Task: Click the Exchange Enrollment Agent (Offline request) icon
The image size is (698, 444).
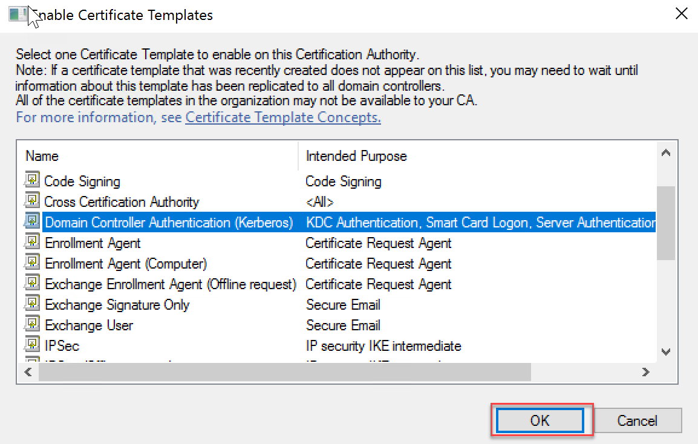Action: [x=31, y=284]
